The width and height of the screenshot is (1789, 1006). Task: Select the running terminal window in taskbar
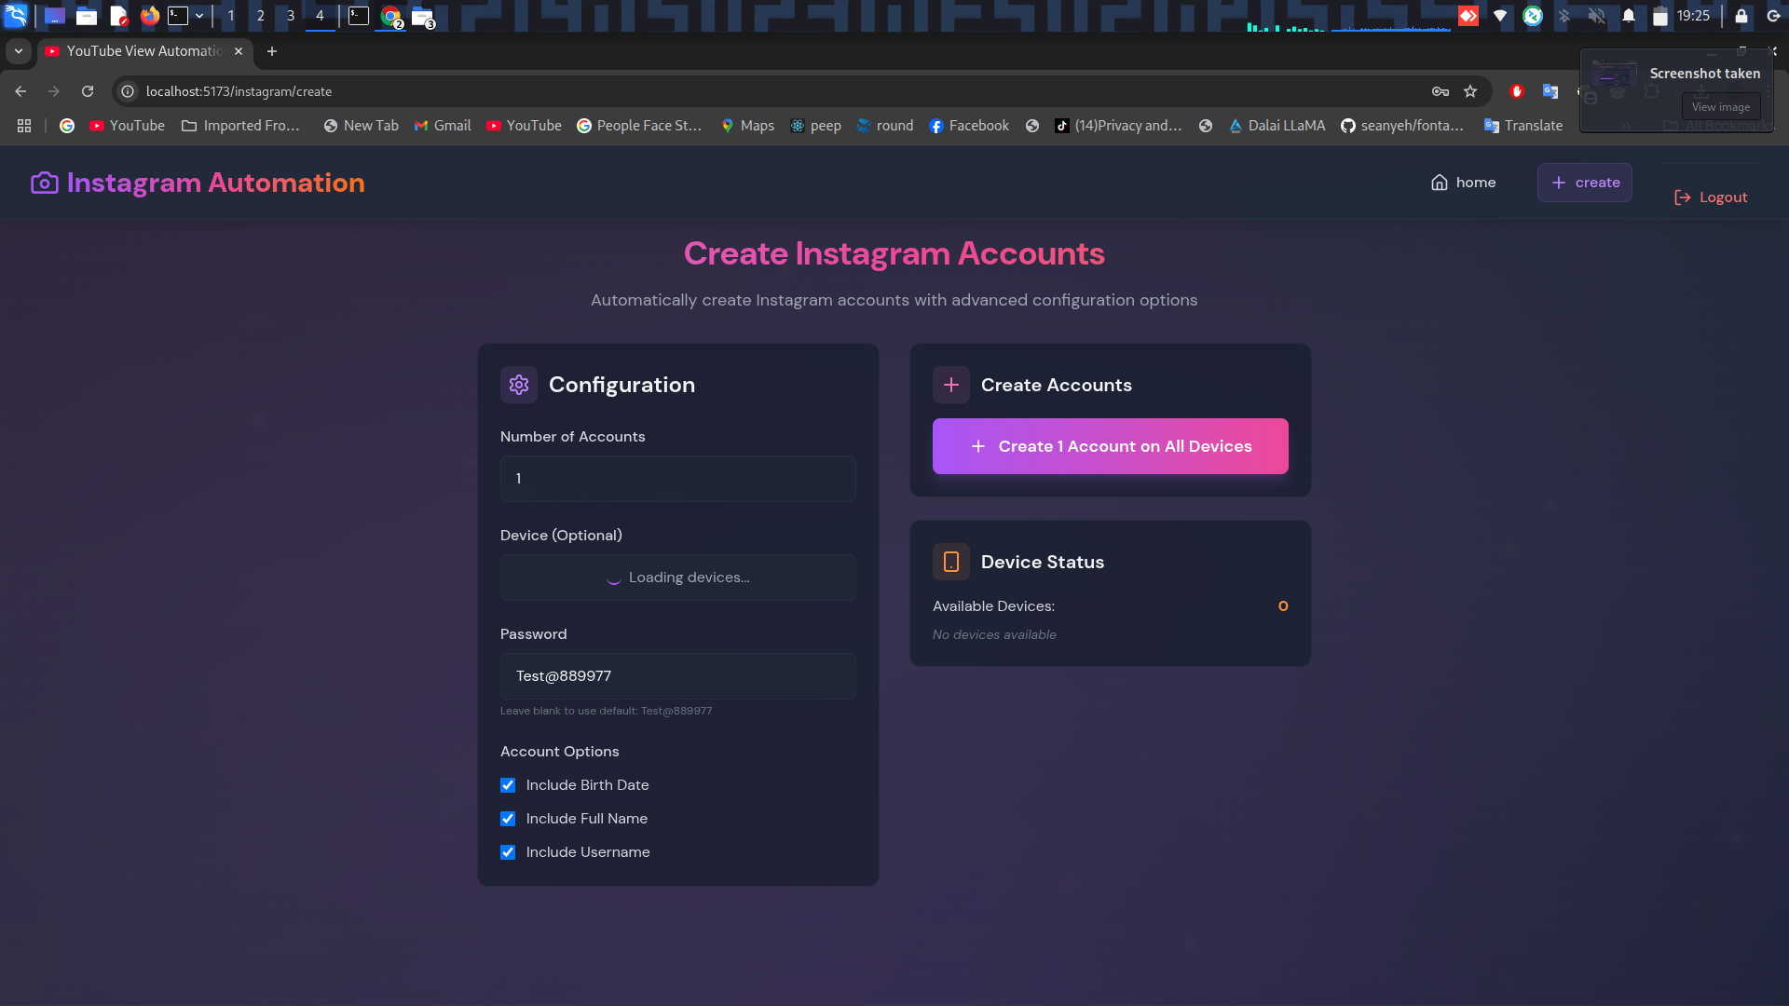pos(359,16)
